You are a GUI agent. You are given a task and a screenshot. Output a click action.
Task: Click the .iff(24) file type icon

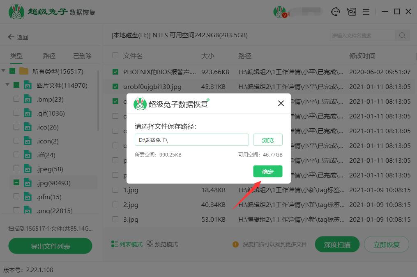click(28, 155)
